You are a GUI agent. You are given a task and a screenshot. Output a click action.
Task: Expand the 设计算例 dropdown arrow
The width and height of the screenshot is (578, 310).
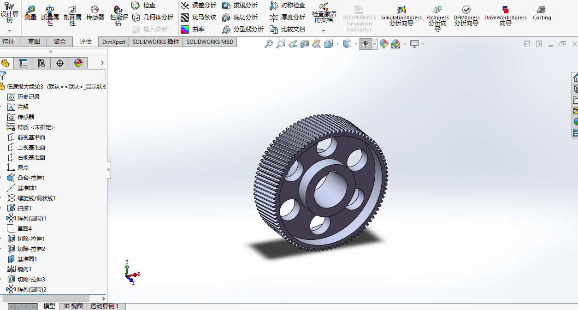click(9, 30)
